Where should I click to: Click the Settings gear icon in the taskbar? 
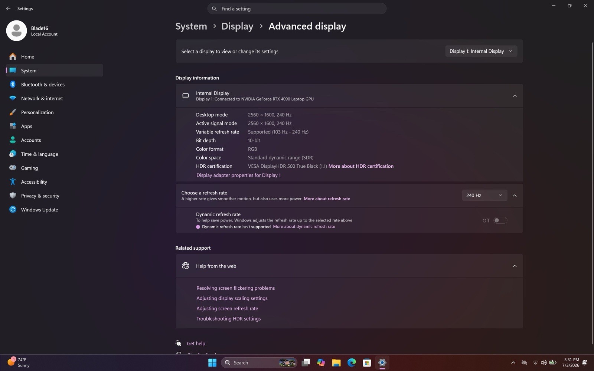(382, 362)
